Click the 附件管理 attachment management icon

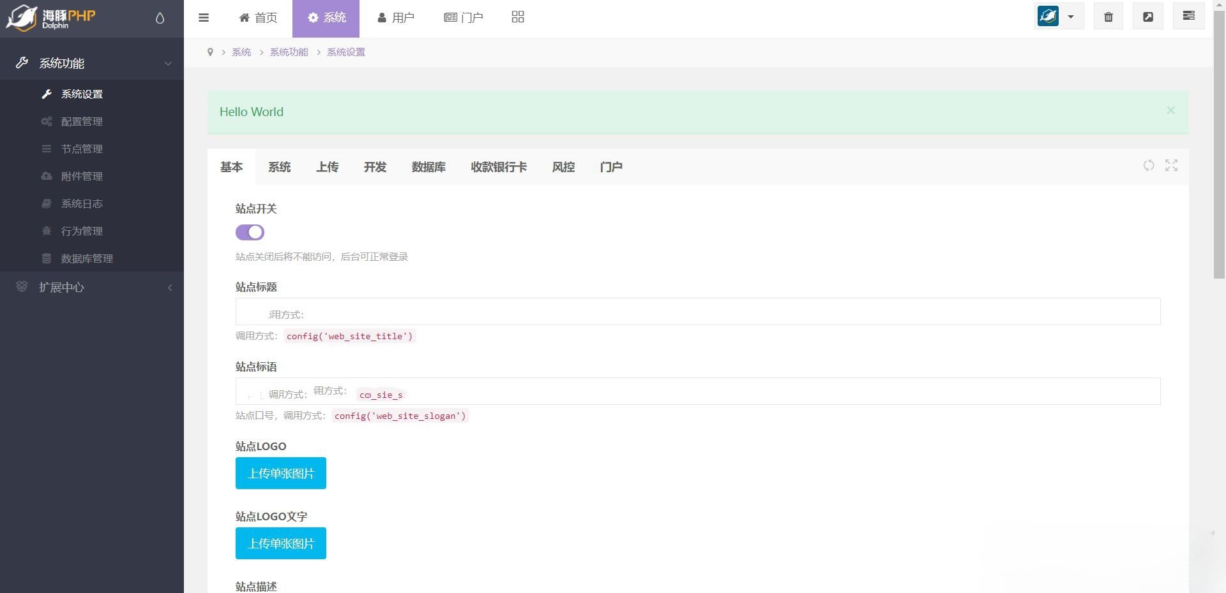pos(46,176)
